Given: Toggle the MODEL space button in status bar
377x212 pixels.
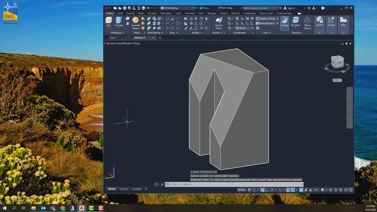Looking at the screenshot, I should coord(242,190).
